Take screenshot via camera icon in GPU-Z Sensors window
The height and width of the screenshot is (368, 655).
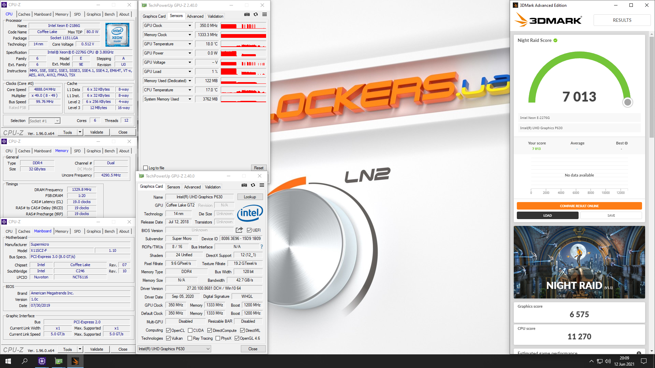coord(247,15)
